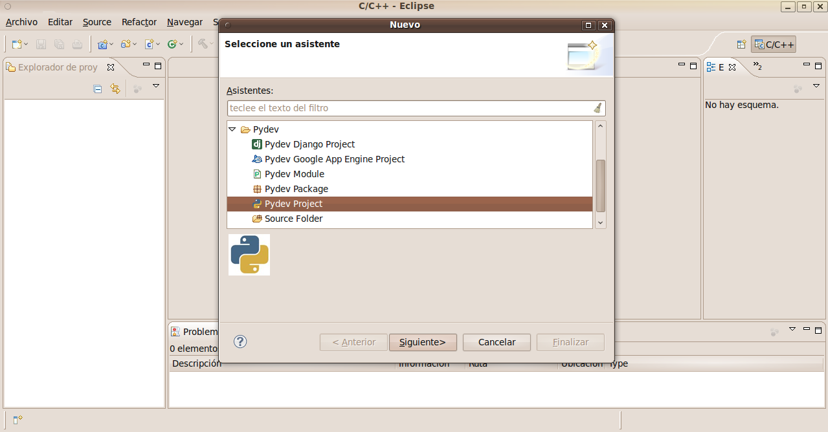Click the status bar icon at bottom left
This screenshot has height=432, width=828.
click(x=18, y=420)
